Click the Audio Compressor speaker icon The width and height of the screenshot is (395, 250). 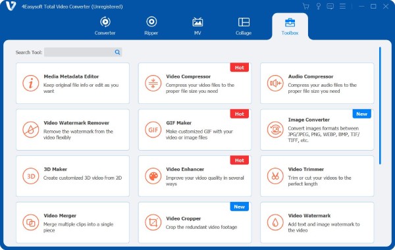click(275, 83)
